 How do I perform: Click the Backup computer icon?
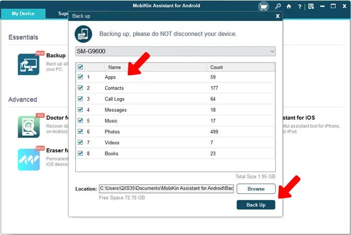29,65
